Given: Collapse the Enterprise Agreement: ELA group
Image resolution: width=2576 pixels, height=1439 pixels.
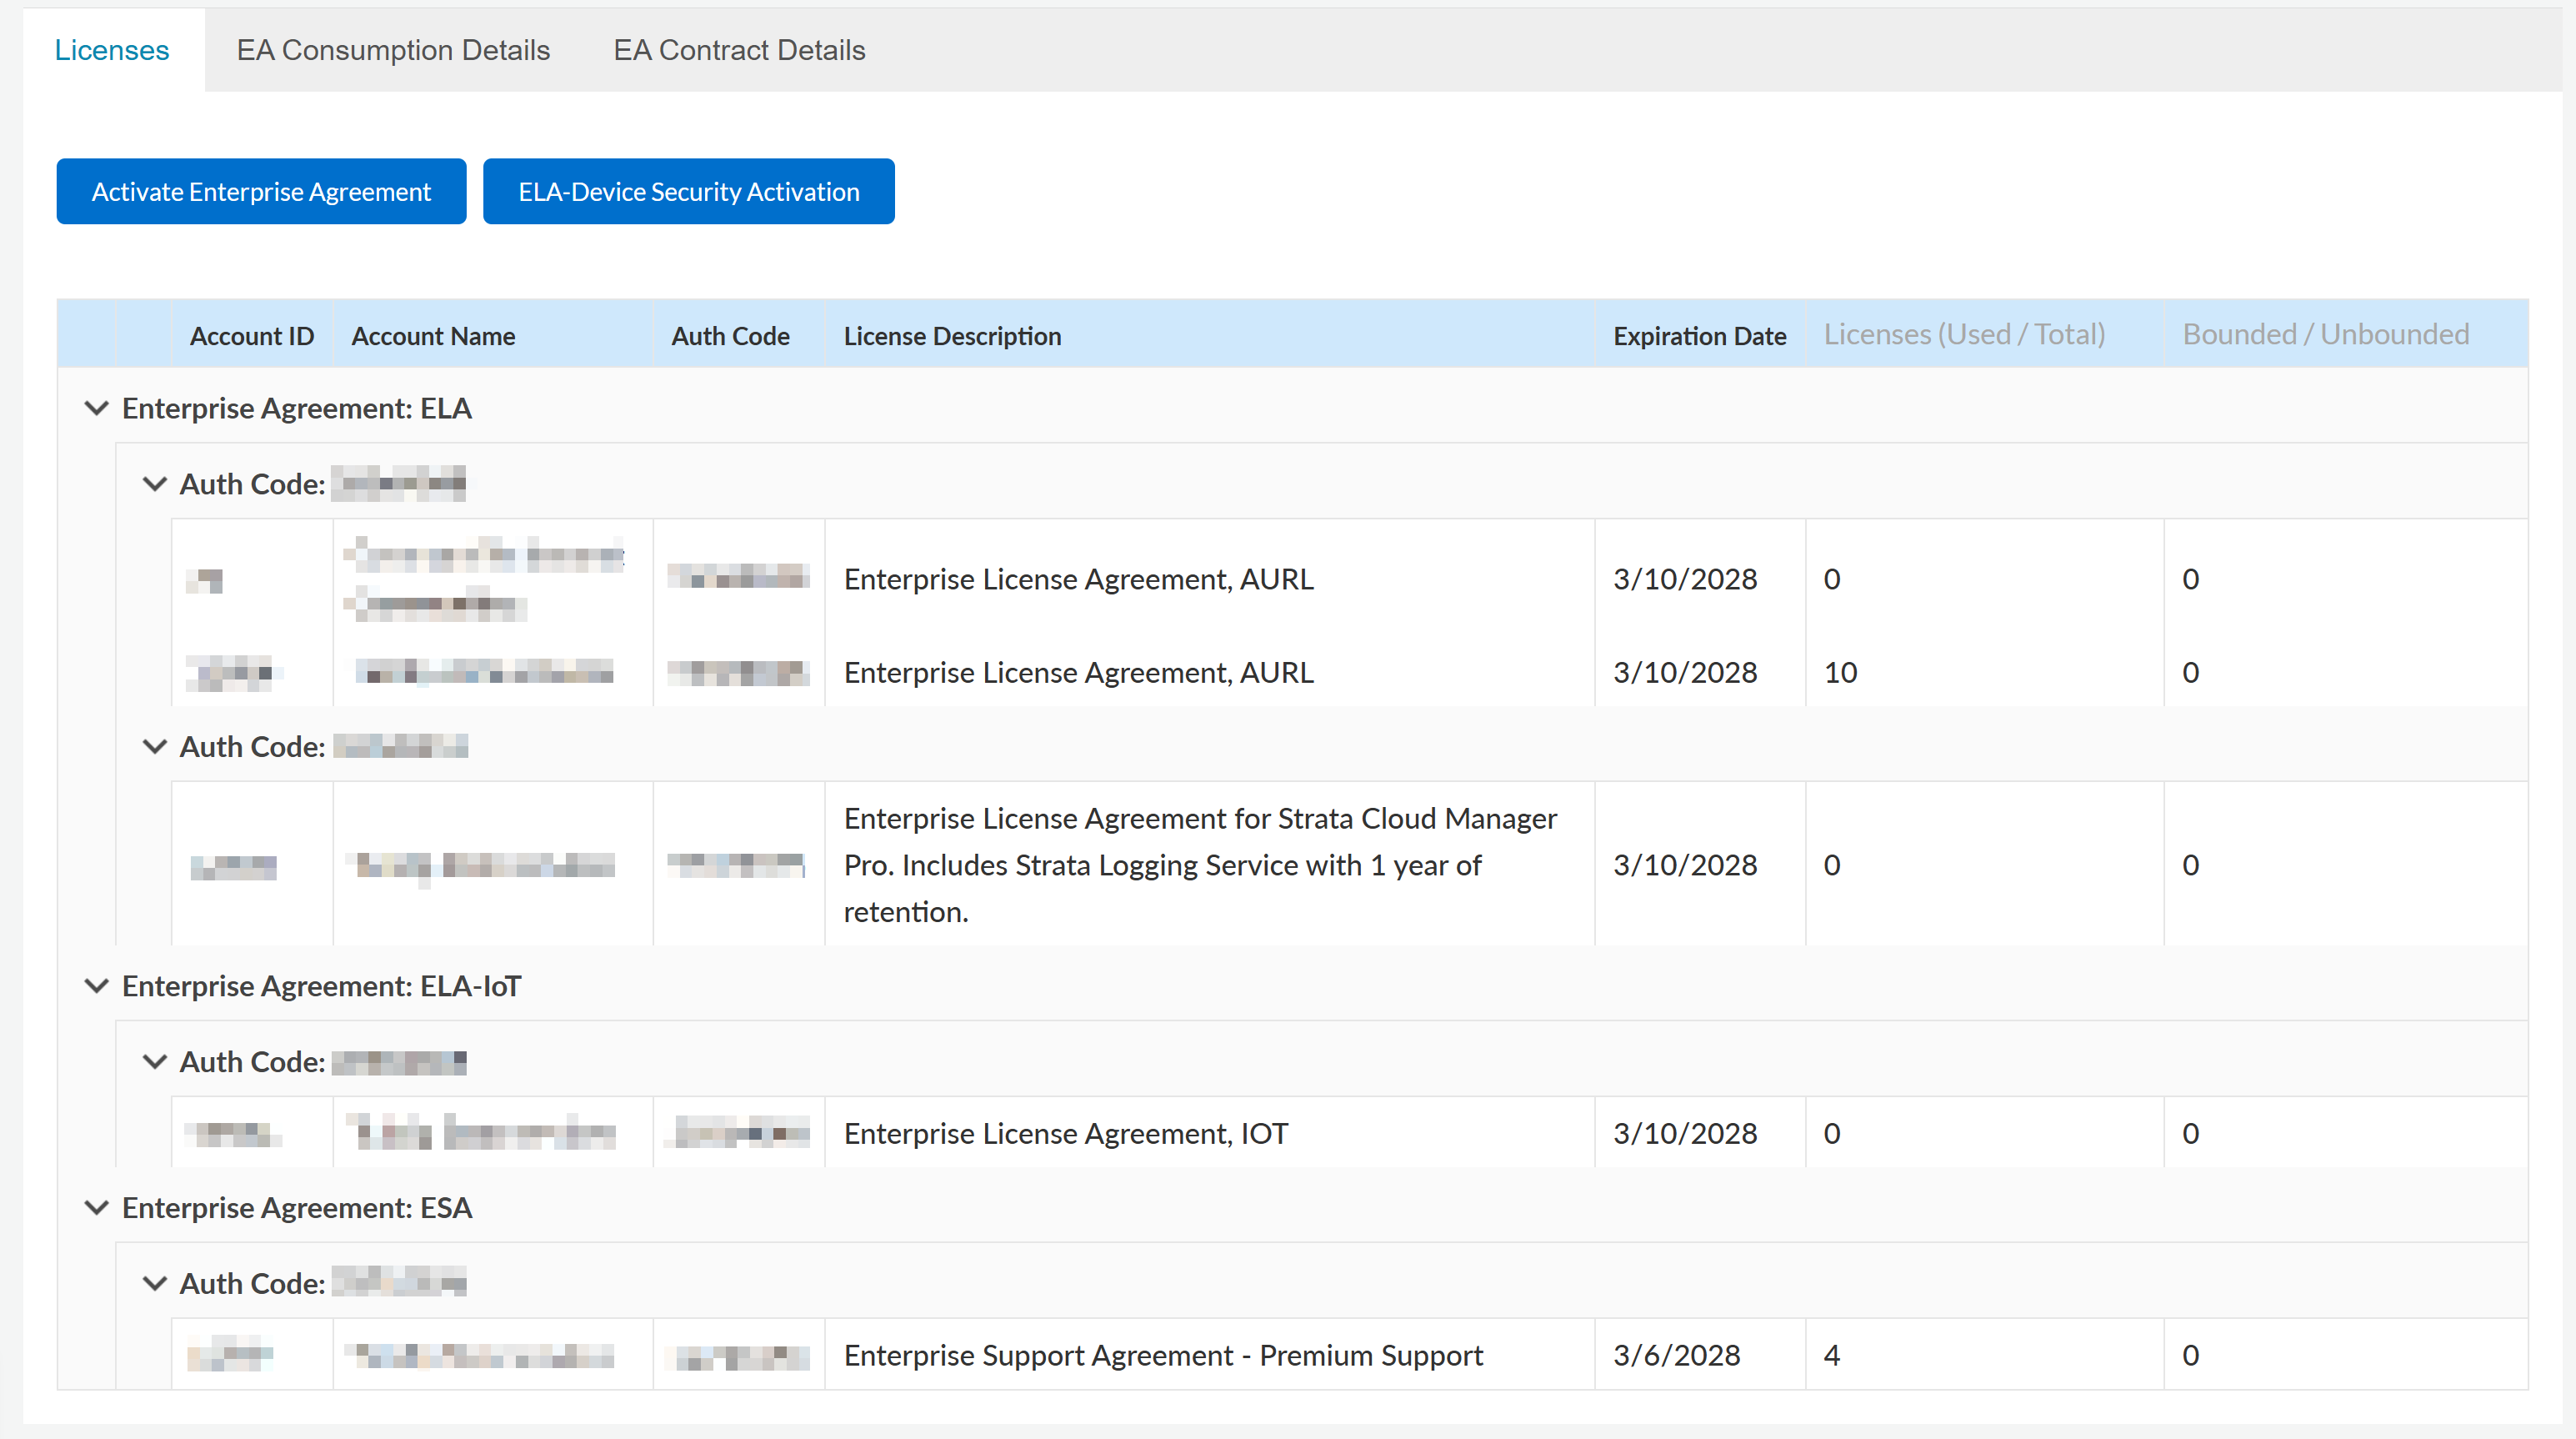Looking at the screenshot, I should (96, 409).
